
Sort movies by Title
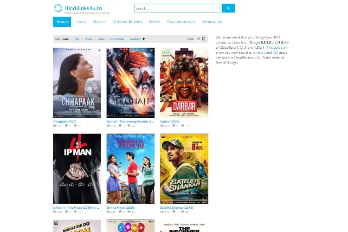(77, 39)
